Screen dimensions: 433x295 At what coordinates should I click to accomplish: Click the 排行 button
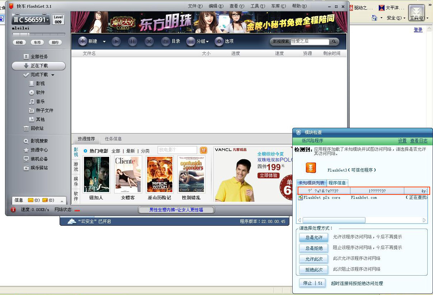coord(55,42)
